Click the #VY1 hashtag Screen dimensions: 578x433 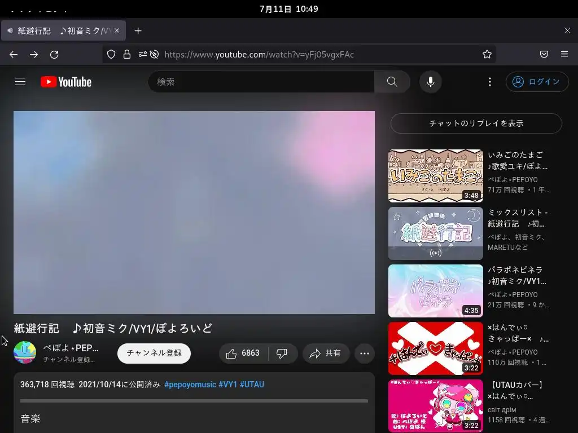(x=228, y=385)
